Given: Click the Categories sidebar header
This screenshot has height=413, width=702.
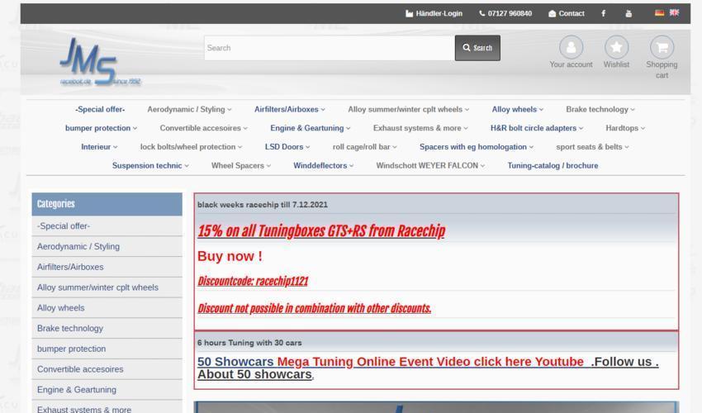Looking at the screenshot, I should (107, 204).
